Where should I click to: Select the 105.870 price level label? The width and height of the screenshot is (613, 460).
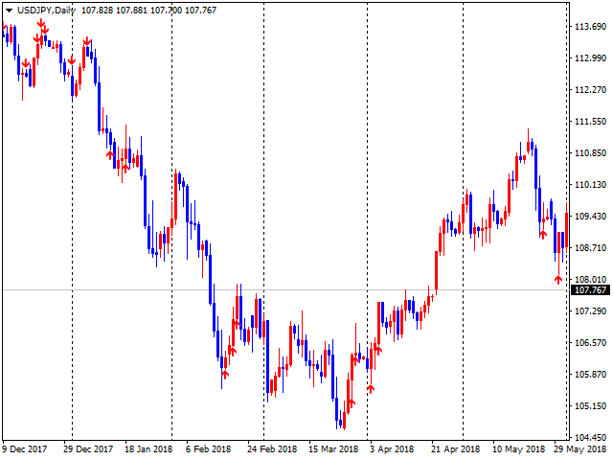tap(590, 375)
